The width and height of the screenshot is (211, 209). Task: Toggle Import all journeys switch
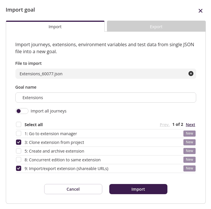(22, 111)
